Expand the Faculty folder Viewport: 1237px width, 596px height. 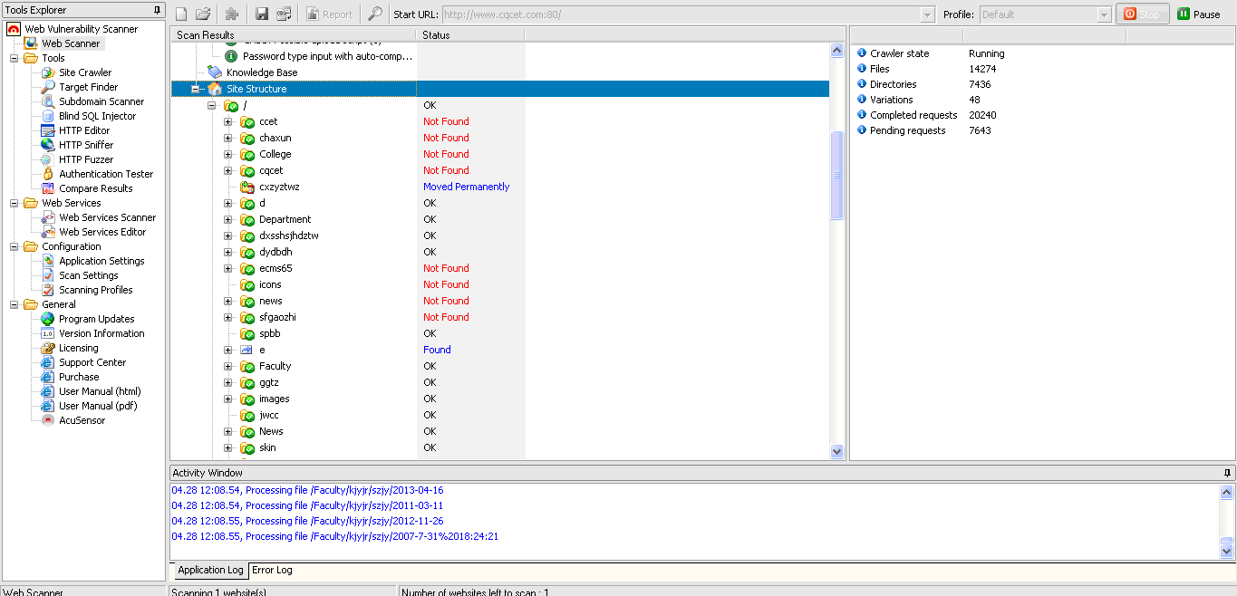pyautogui.click(x=228, y=366)
